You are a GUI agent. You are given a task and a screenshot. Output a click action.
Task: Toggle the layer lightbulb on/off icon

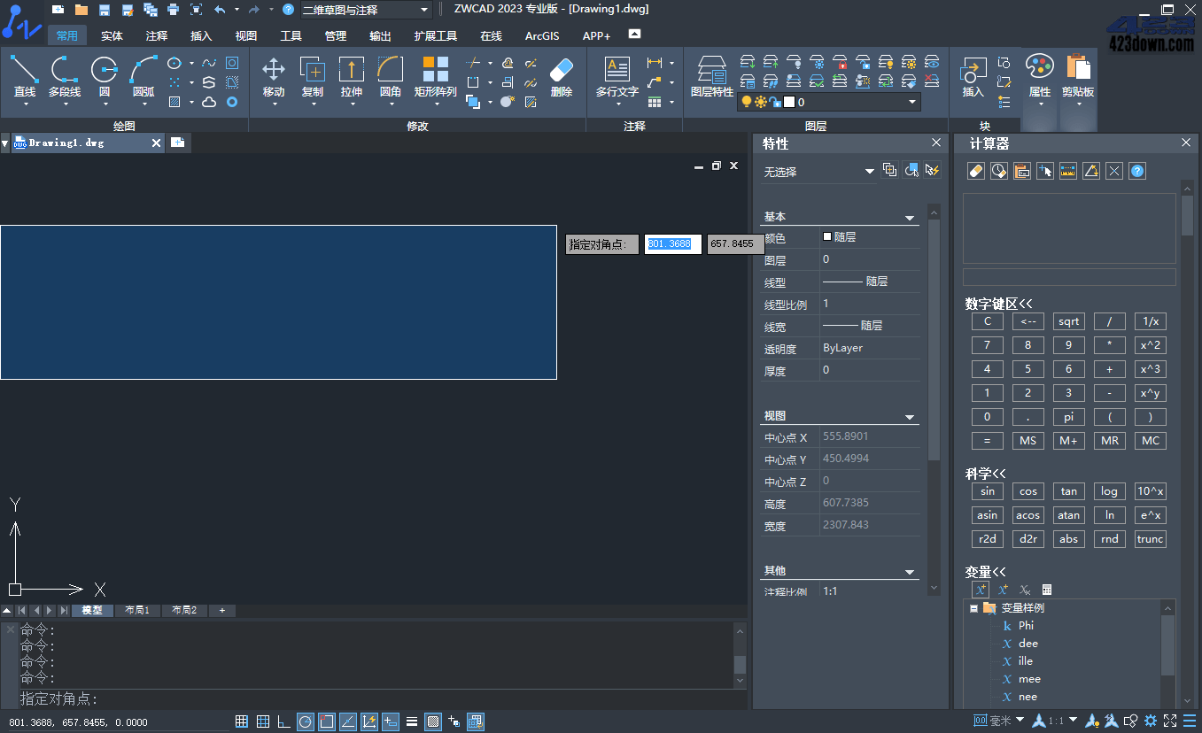(747, 102)
